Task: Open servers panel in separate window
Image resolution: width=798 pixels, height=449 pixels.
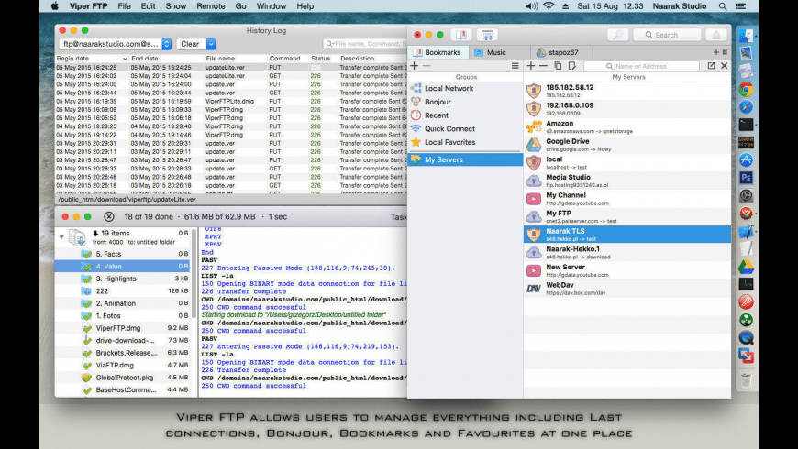Action: point(711,66)
